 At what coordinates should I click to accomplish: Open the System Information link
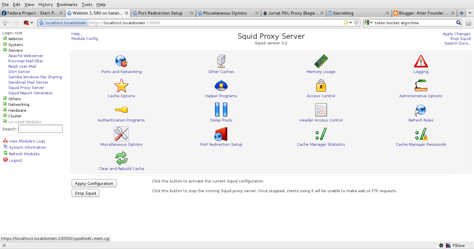pos(28,147)
